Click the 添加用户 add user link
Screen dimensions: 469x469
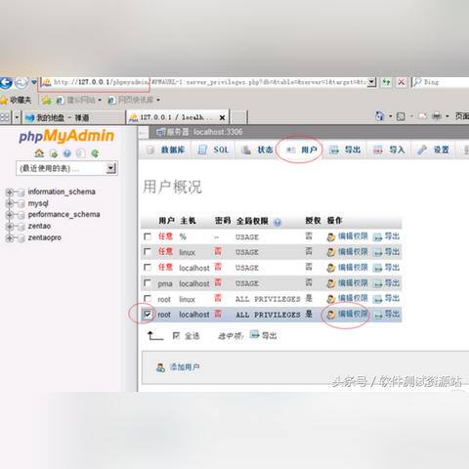tap(185, 367)
